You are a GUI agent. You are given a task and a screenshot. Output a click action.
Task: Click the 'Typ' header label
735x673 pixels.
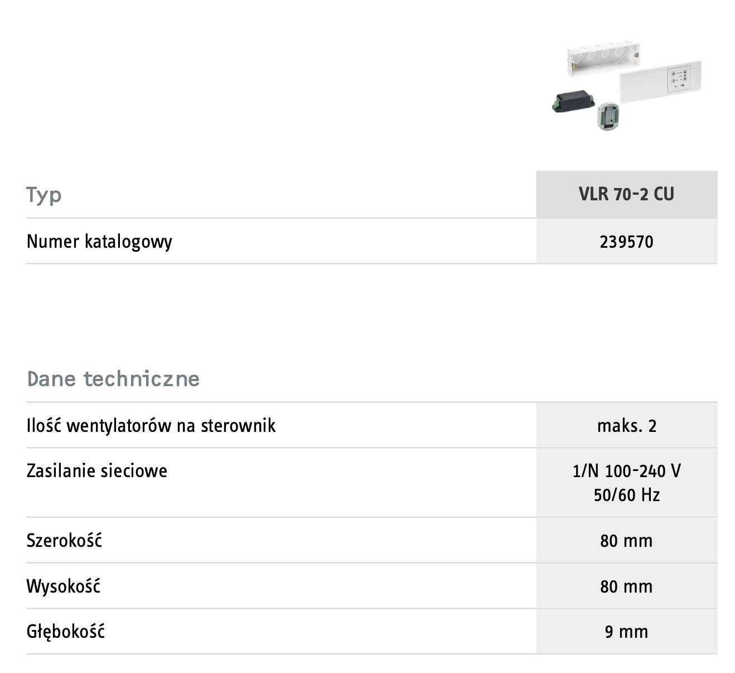(x=44, y=195)
